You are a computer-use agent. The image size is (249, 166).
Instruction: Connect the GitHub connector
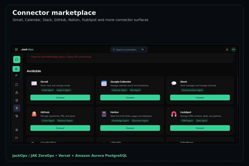pos(60,128)
